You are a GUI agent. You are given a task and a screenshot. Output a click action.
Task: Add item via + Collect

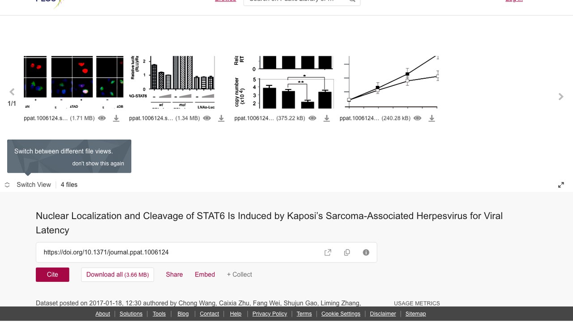[239, 275]
